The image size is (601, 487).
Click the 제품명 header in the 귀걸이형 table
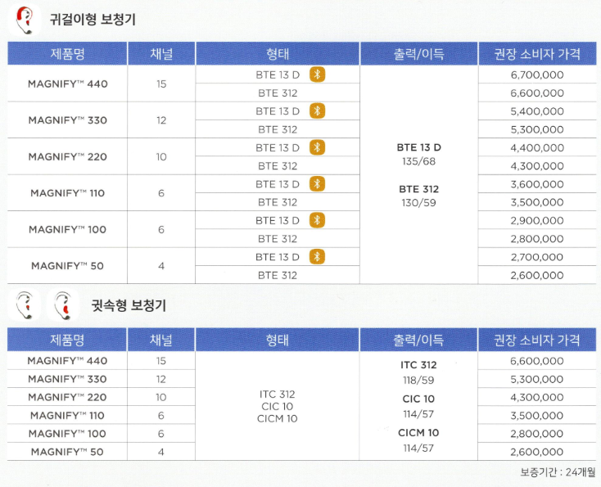point(67,54)
